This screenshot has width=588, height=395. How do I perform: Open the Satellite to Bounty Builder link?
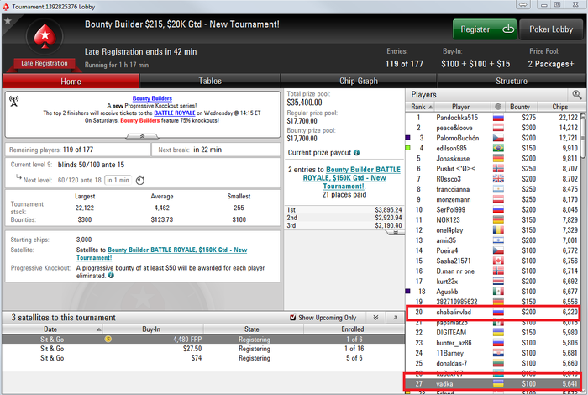tap(161, 254)
